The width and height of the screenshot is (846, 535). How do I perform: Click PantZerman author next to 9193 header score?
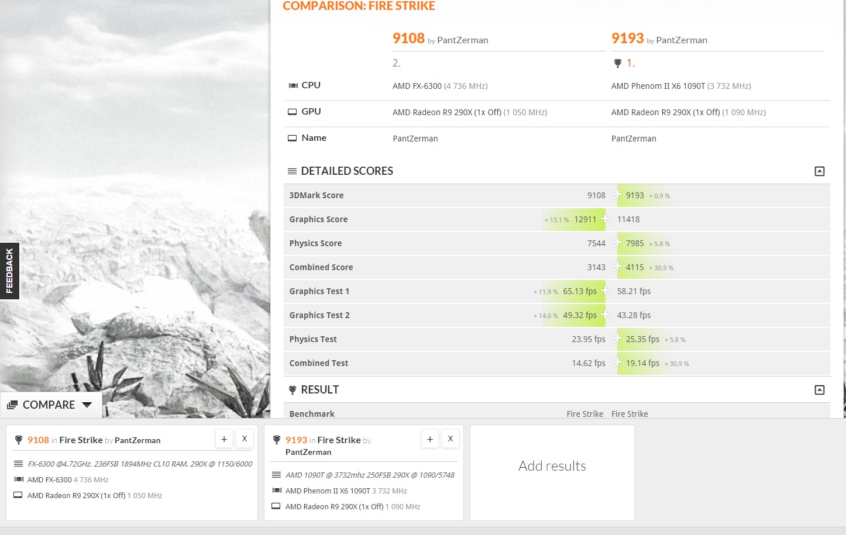pyautogui.click(x=682, y=40)
